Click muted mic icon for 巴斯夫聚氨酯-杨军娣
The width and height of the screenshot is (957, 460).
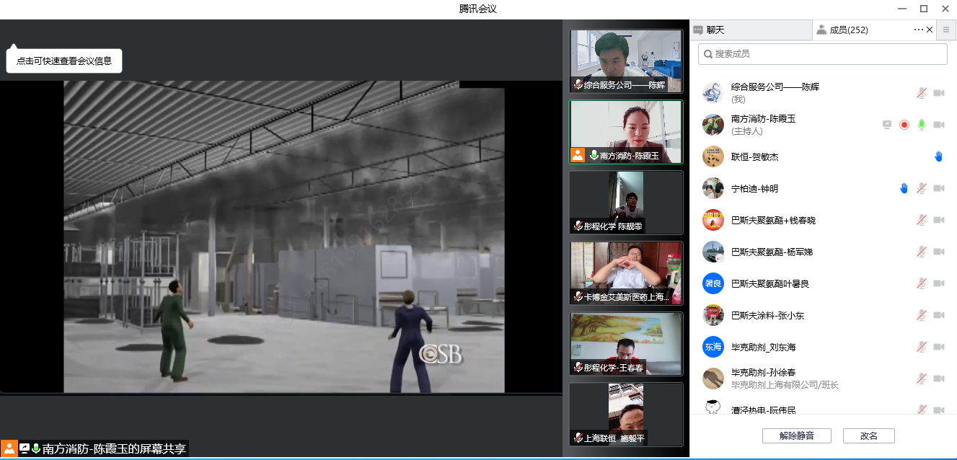[x=921, y=252]
